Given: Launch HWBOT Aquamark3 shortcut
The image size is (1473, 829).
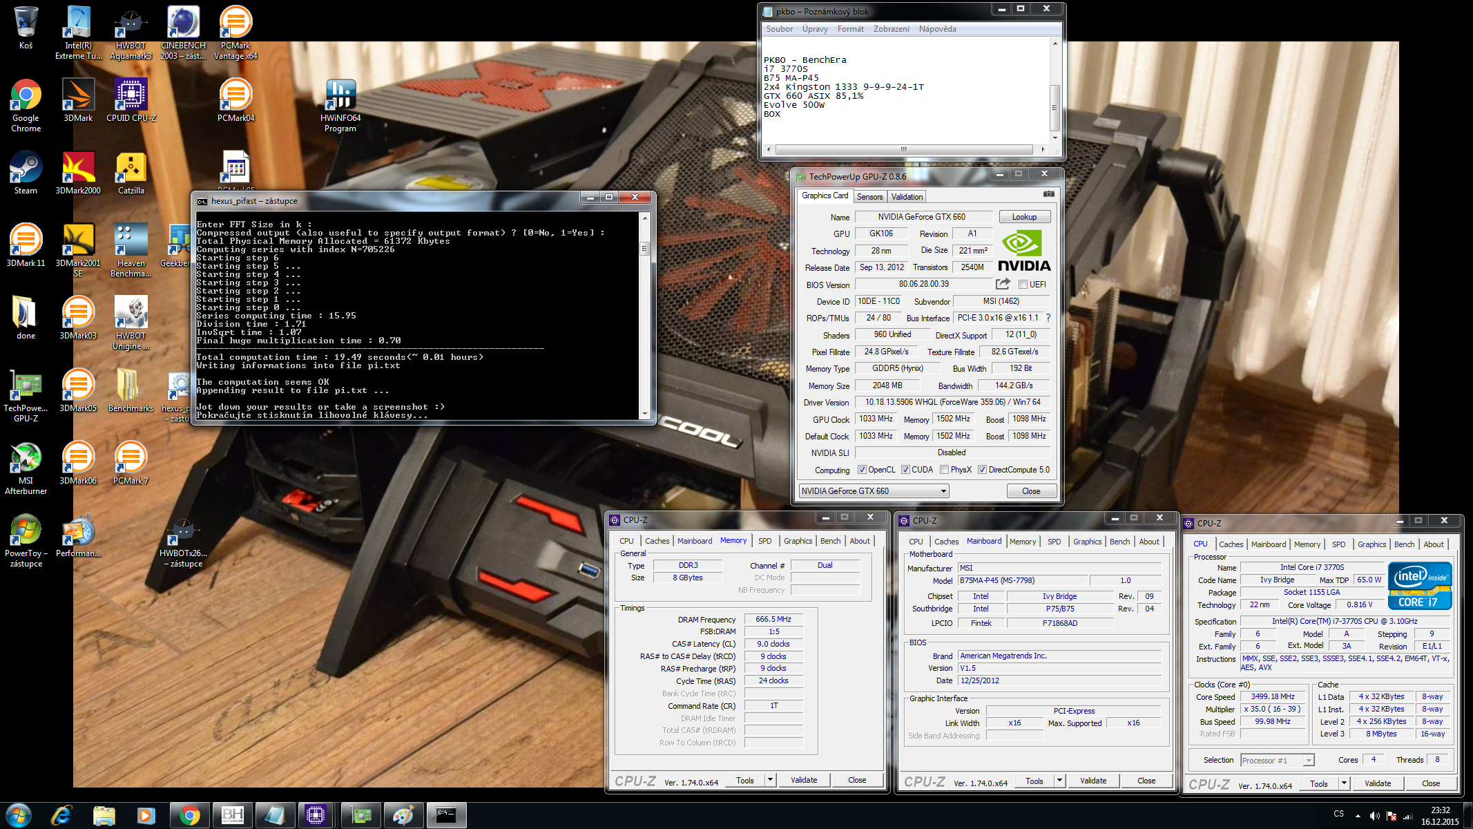Looking at the screenshot, I should (131, 32).
